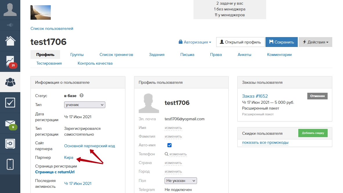Open the Действия dropdown button
This screenshot has width=343, height=193.
315,42
